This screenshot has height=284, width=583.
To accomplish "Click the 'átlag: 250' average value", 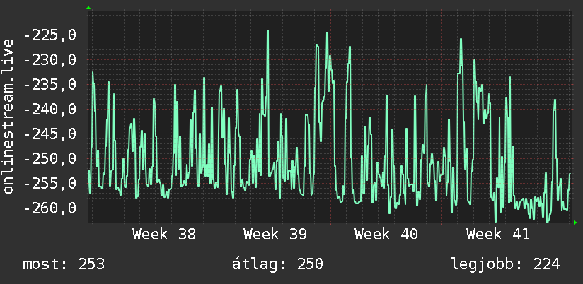I will coord(278,264).
